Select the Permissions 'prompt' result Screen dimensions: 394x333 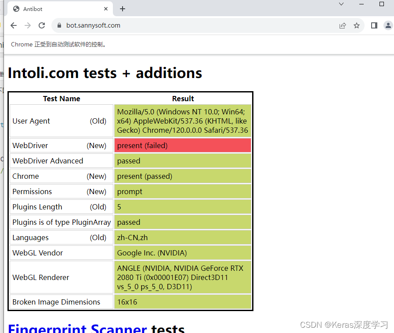click(183, 191)
